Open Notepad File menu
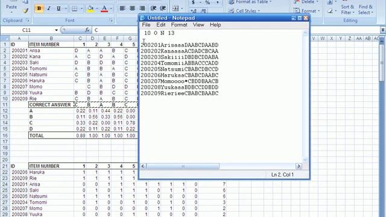 tap(146, 25)
